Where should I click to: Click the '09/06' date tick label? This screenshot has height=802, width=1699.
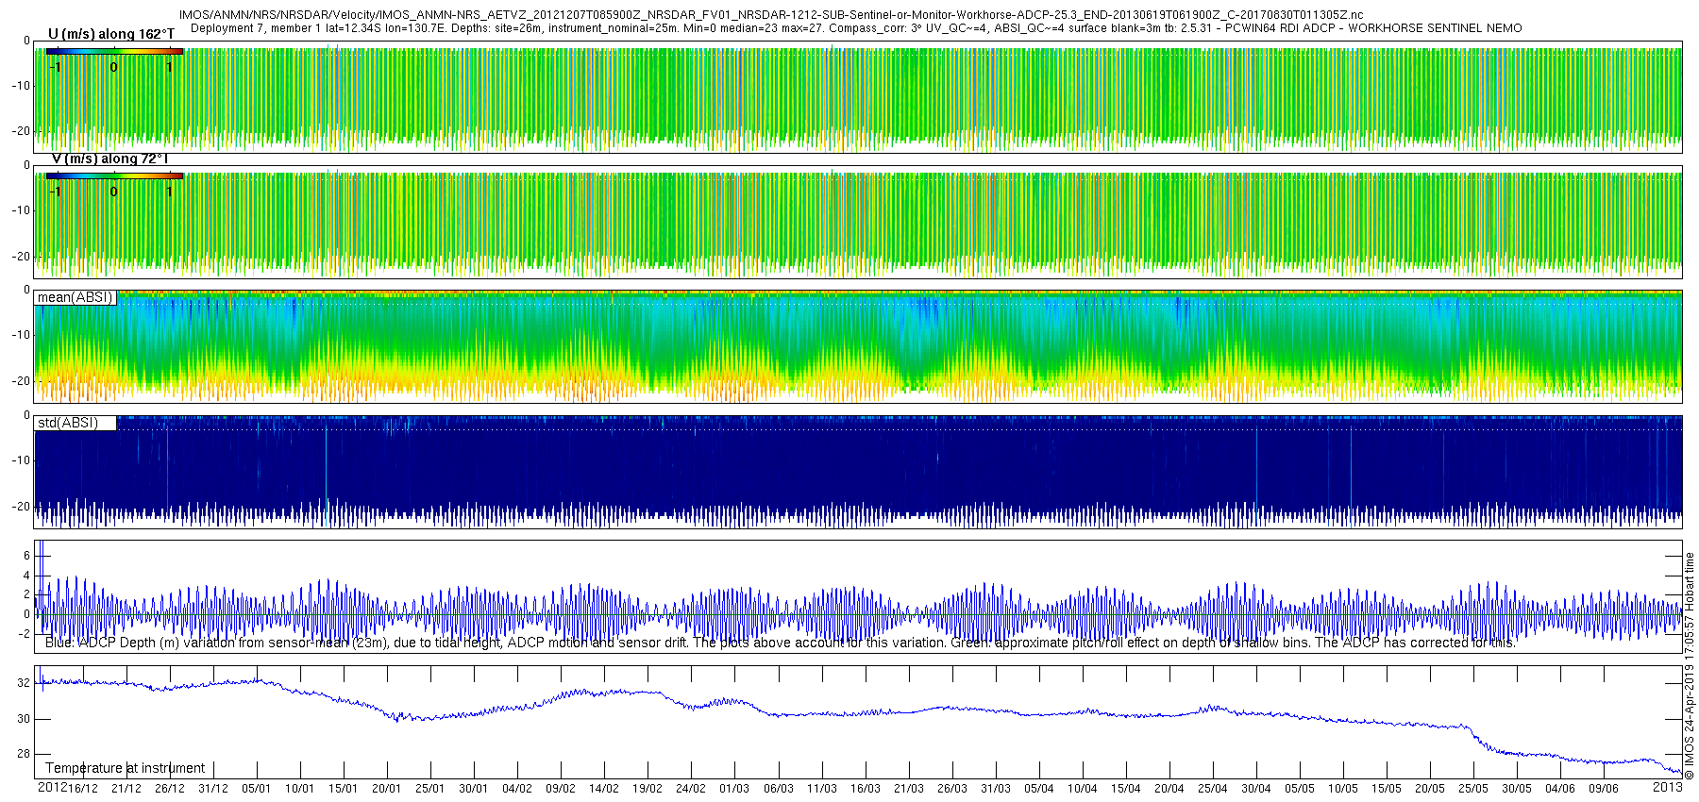click(x=1604, y=789)
